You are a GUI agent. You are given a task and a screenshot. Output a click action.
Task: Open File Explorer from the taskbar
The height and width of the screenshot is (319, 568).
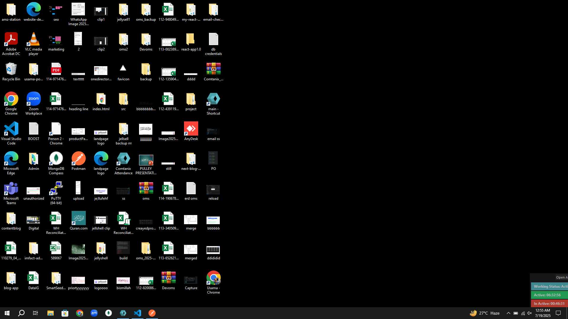click(50, 313)
